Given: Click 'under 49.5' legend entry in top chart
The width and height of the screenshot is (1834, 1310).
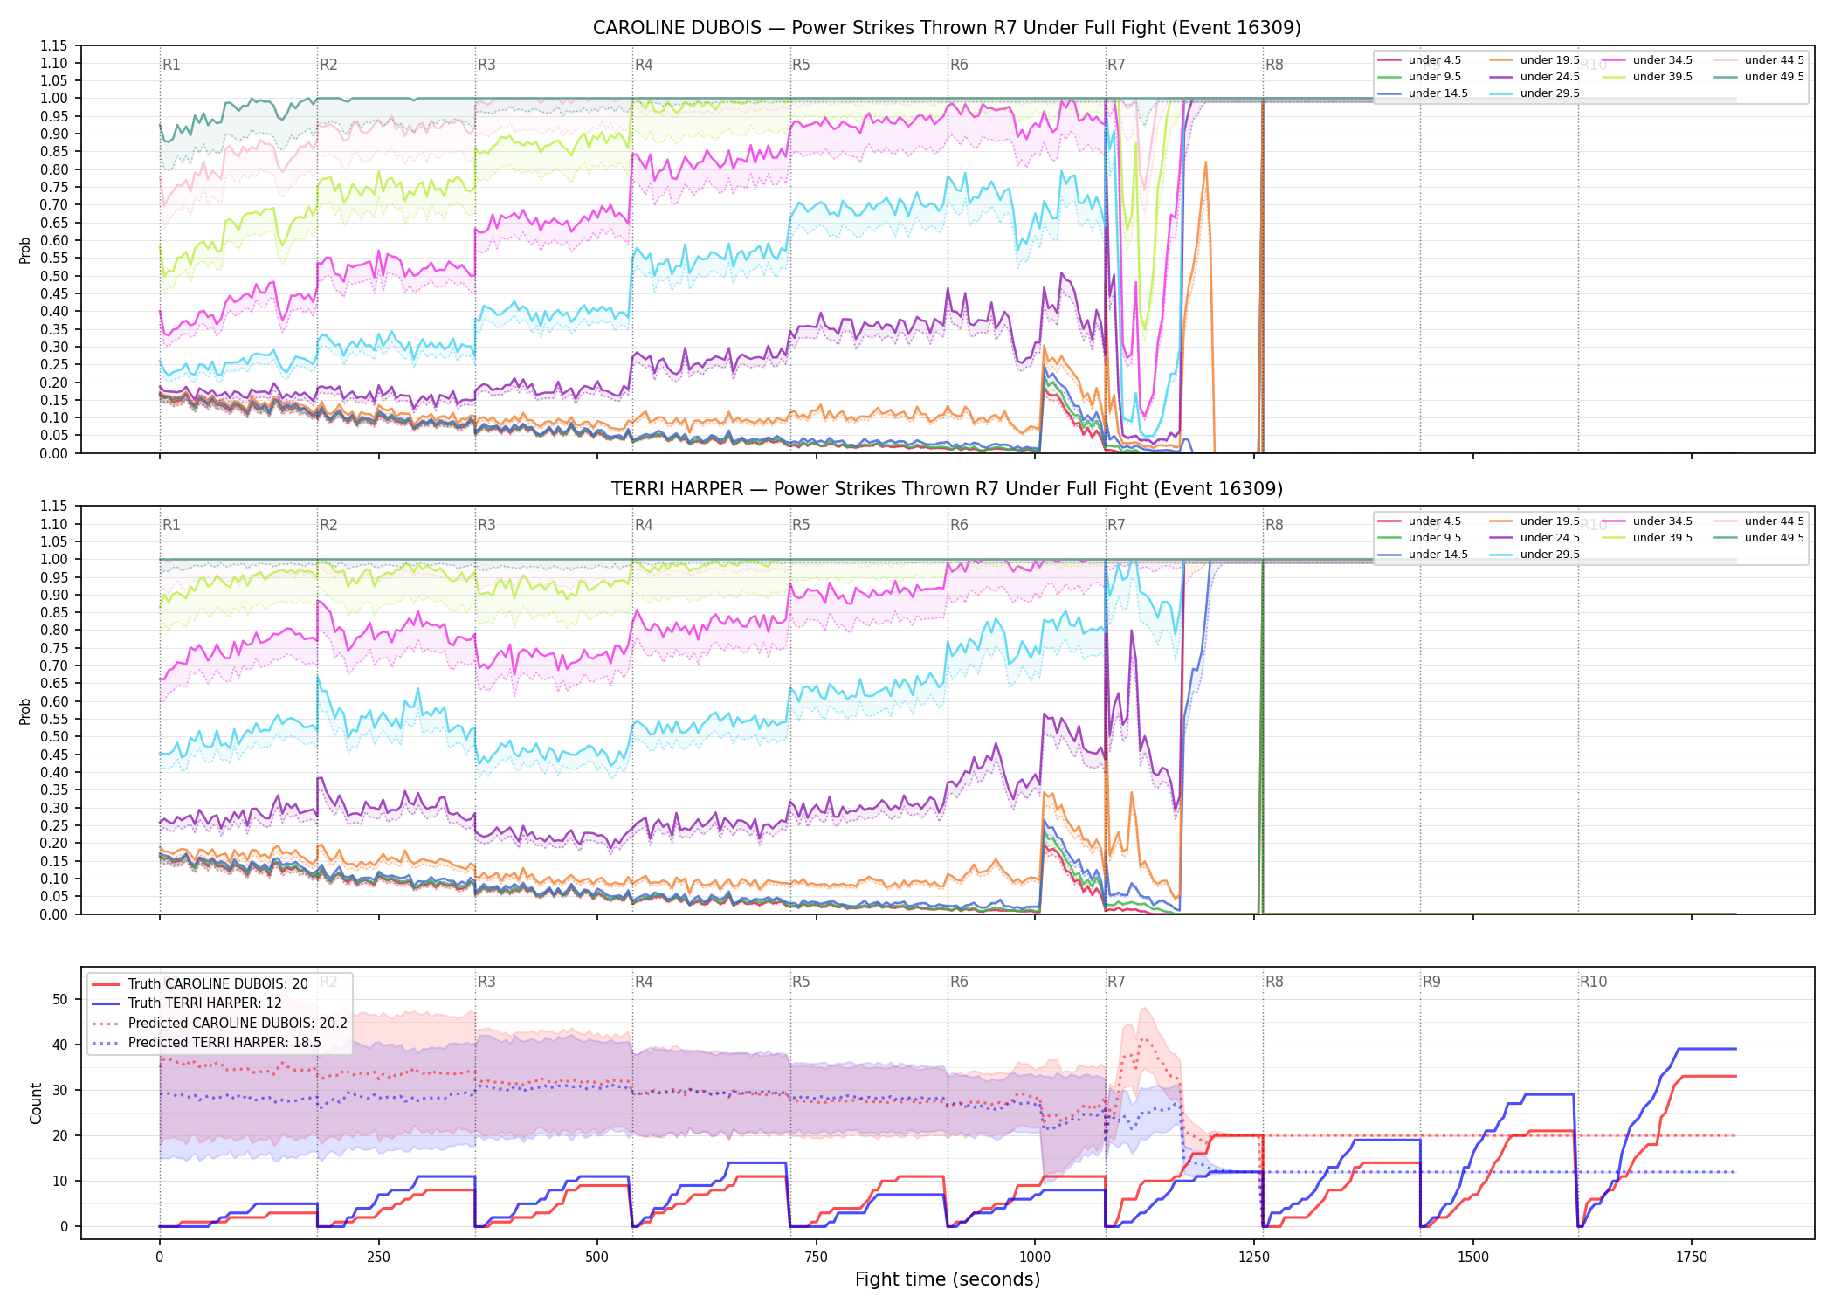Looking at the screenshot, I should [x=1760, y=77].
